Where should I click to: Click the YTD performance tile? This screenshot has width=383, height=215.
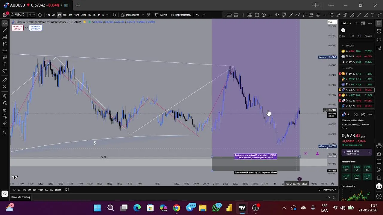357,177
